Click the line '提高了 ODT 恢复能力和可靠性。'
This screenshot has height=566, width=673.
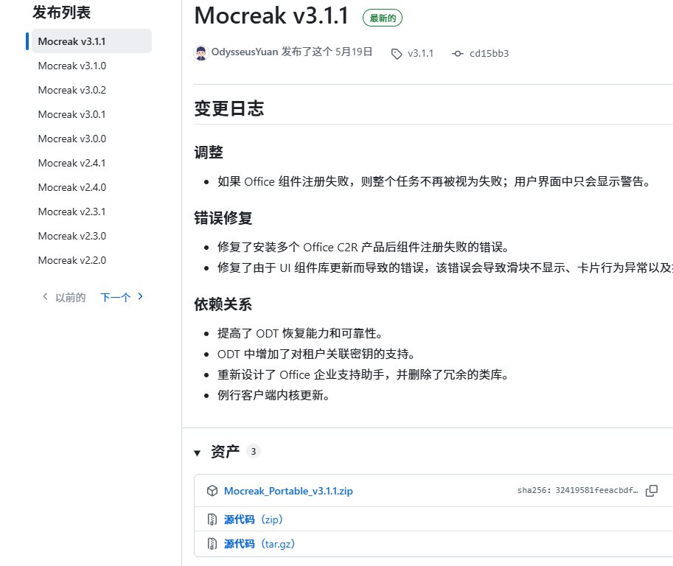[299, 333]
